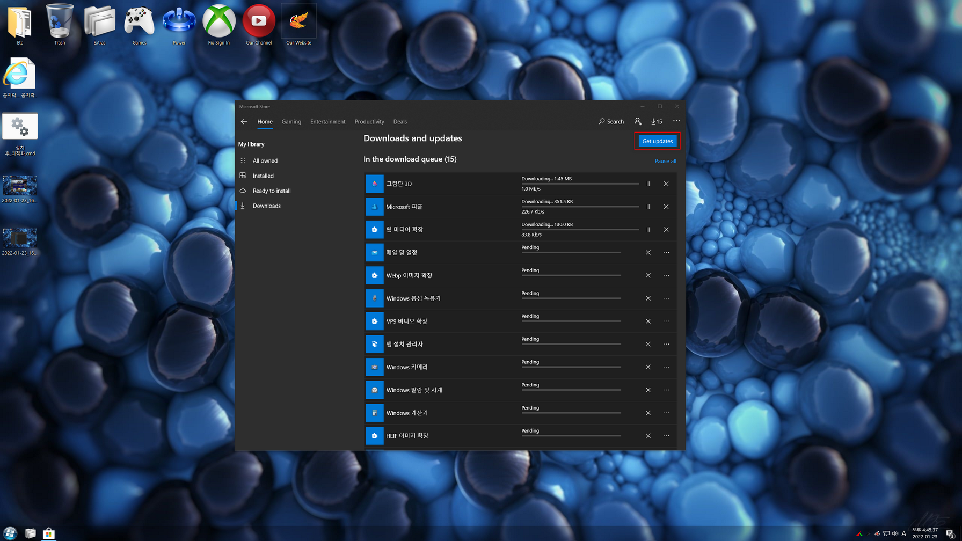Viewport: 962px width, 541px height.
Task: Cancel the Windows 카메라 download
Action: tap(648, 367)
